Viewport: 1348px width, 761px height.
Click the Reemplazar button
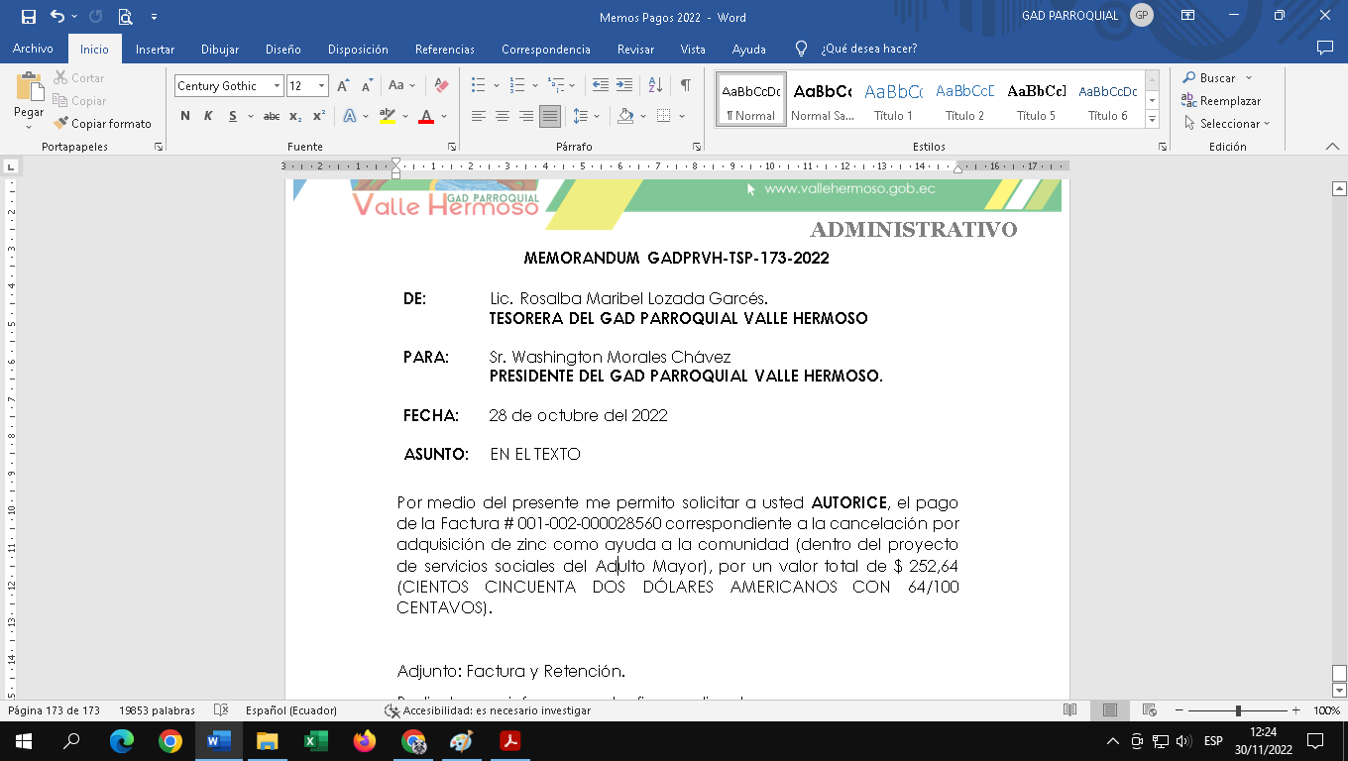(1221, 101)
